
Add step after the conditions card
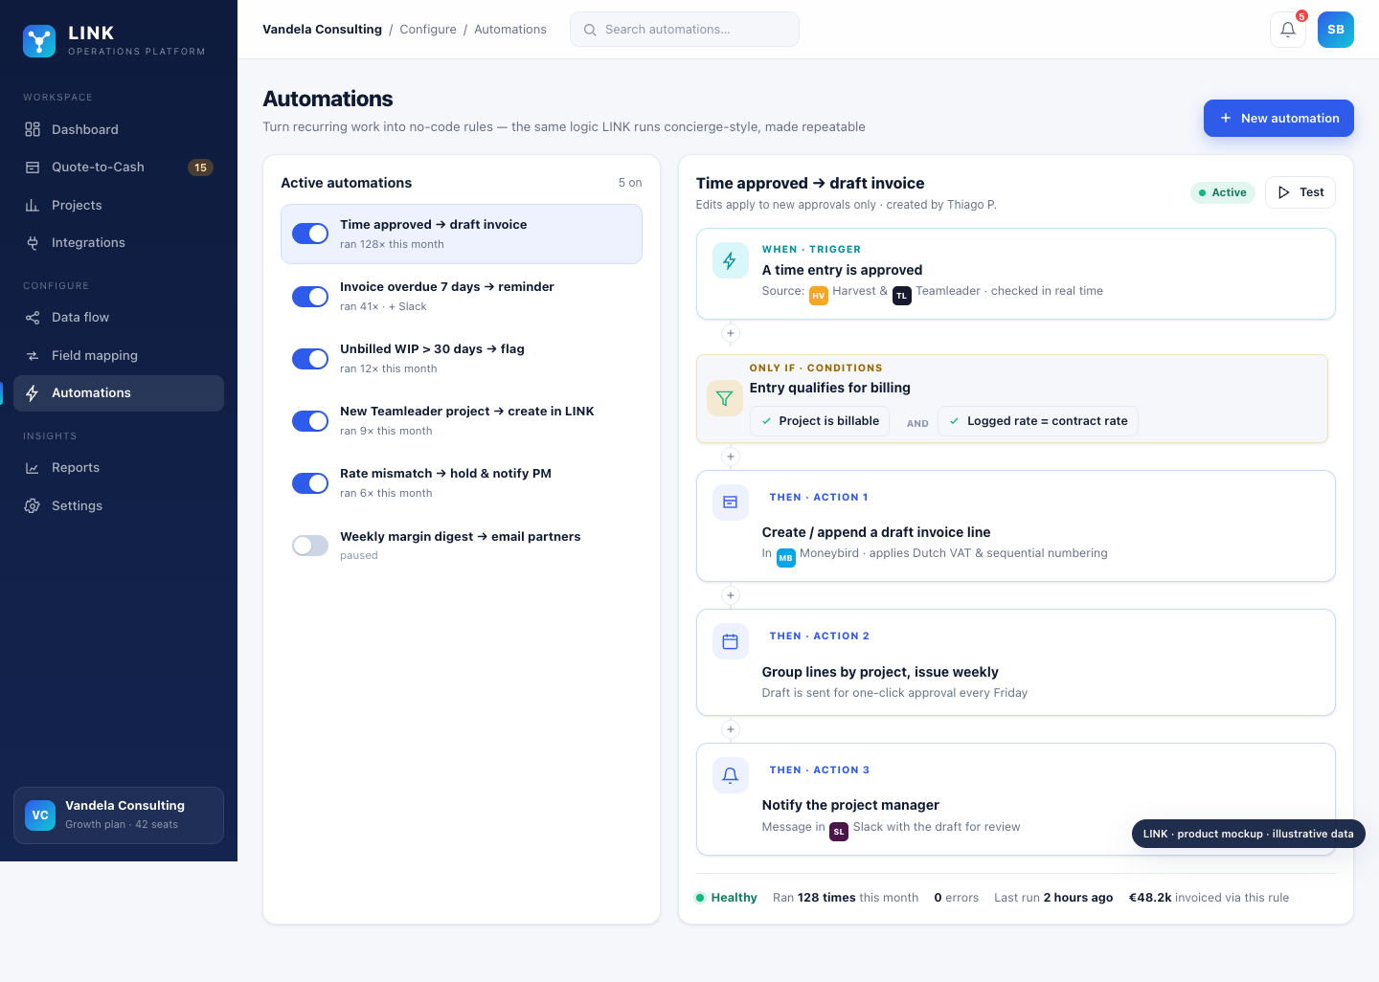pos(731,457)
